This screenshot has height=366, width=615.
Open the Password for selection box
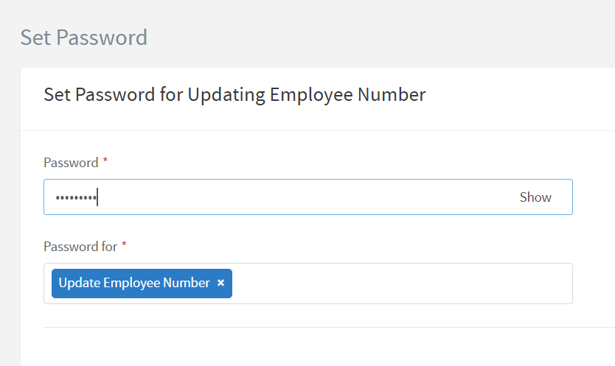pos(398,284)
